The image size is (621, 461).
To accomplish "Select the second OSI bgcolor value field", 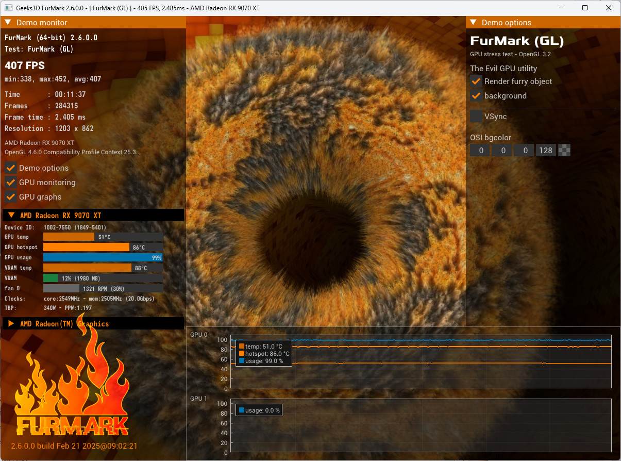I will tap(502, 150).
